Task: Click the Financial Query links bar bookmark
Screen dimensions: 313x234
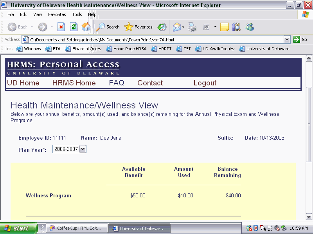Action: tap(83, 49)
